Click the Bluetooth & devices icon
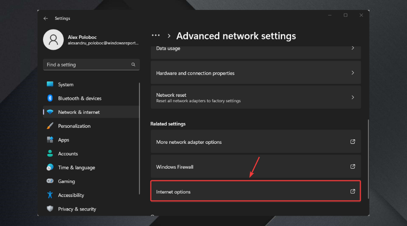Image resolution: width=407 pixels, height=226 pixels. [x=50, y=98]
